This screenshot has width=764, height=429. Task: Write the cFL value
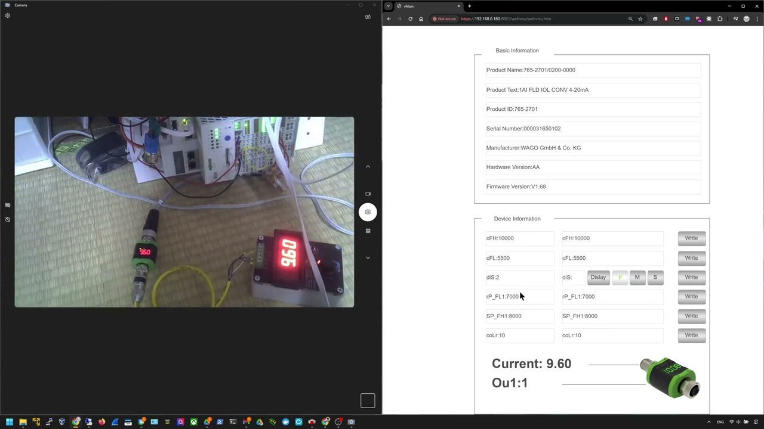691,258
